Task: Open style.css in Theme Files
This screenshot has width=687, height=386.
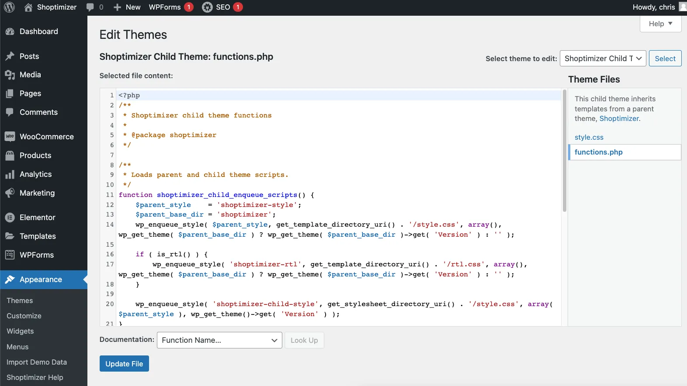Action: click(x=589, y=137)
